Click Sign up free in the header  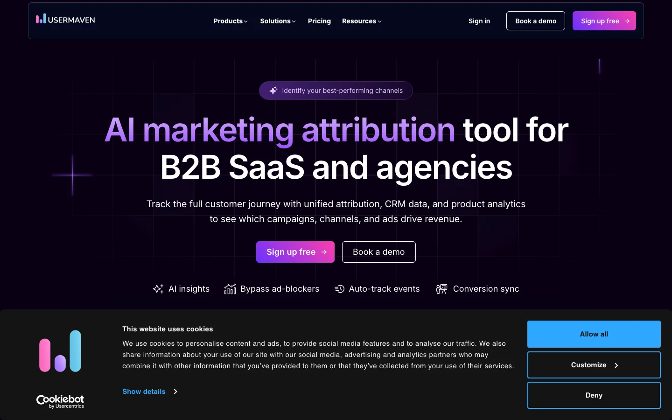(604, 21)
